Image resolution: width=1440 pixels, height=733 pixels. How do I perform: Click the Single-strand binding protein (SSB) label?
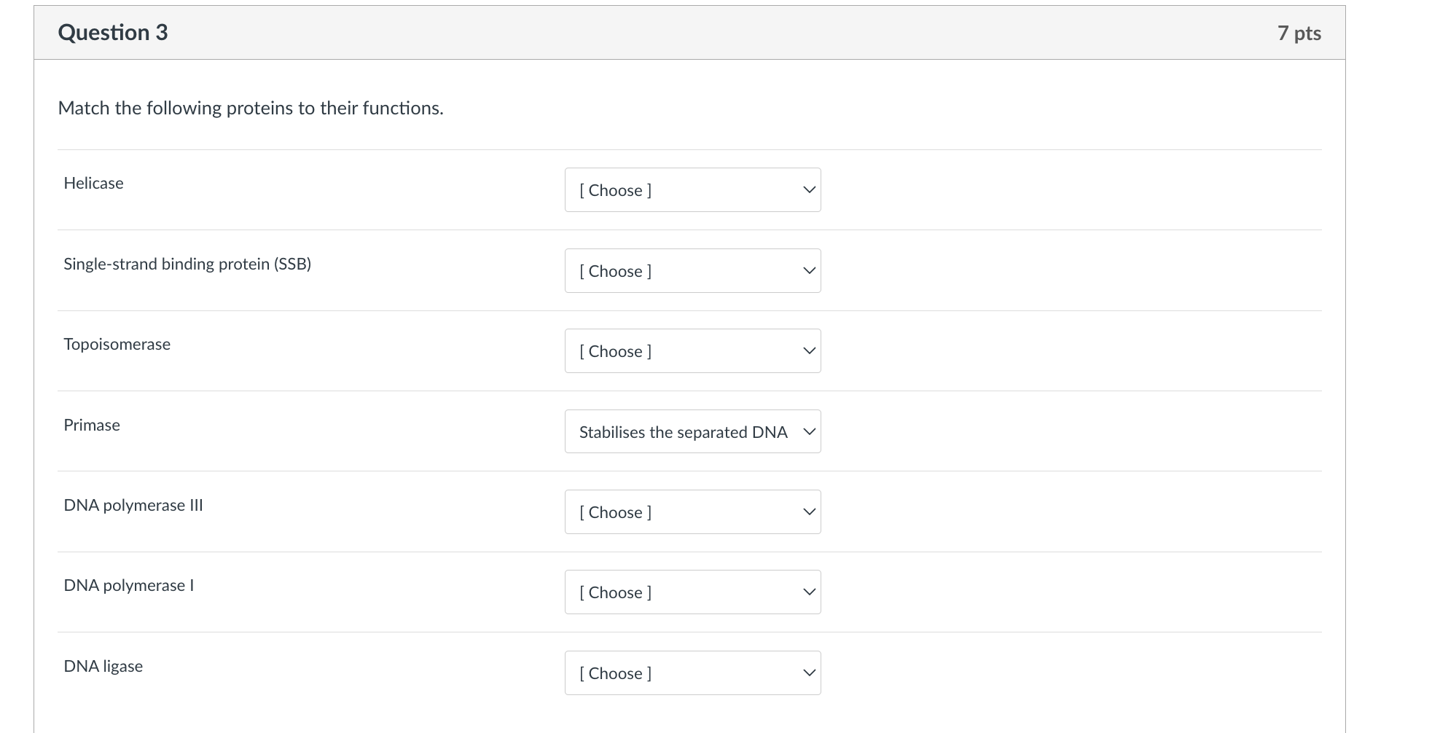coord(187,264)
